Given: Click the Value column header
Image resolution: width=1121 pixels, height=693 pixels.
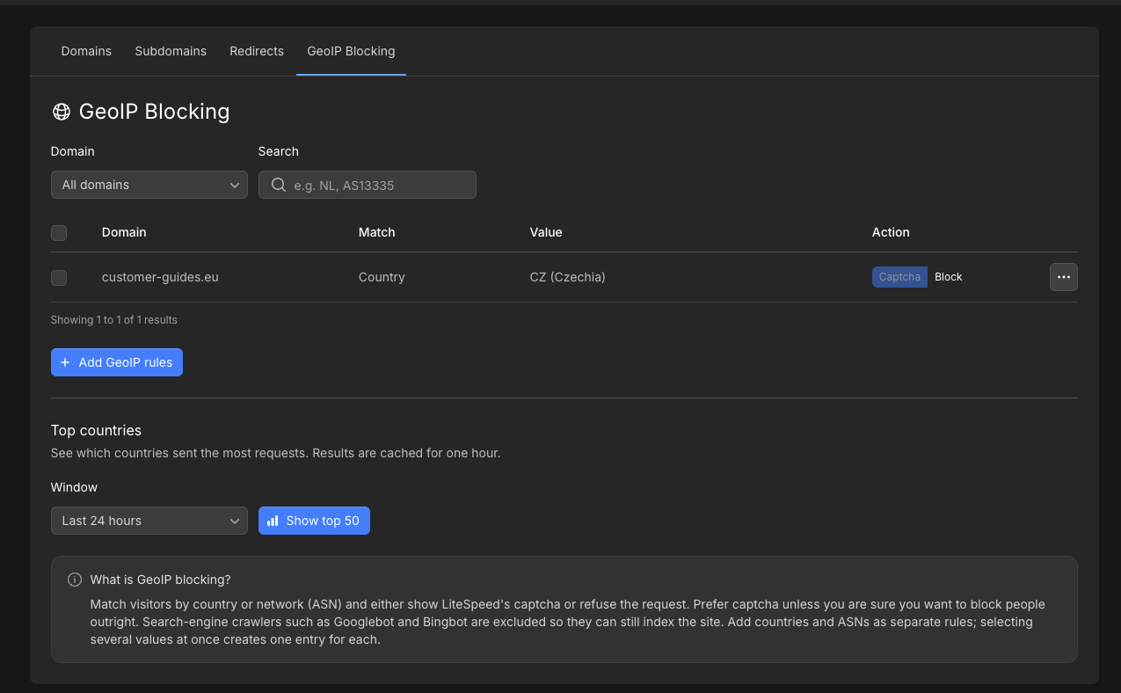Looking at the screenshot, I should tap(546, 232).
